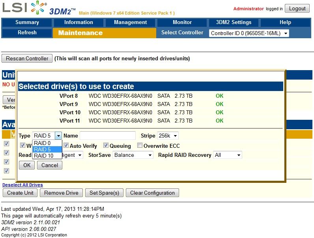Click the Last updated timestamp text
The width and height of the screenshot is (314, 238).
[x=53, y=209]
